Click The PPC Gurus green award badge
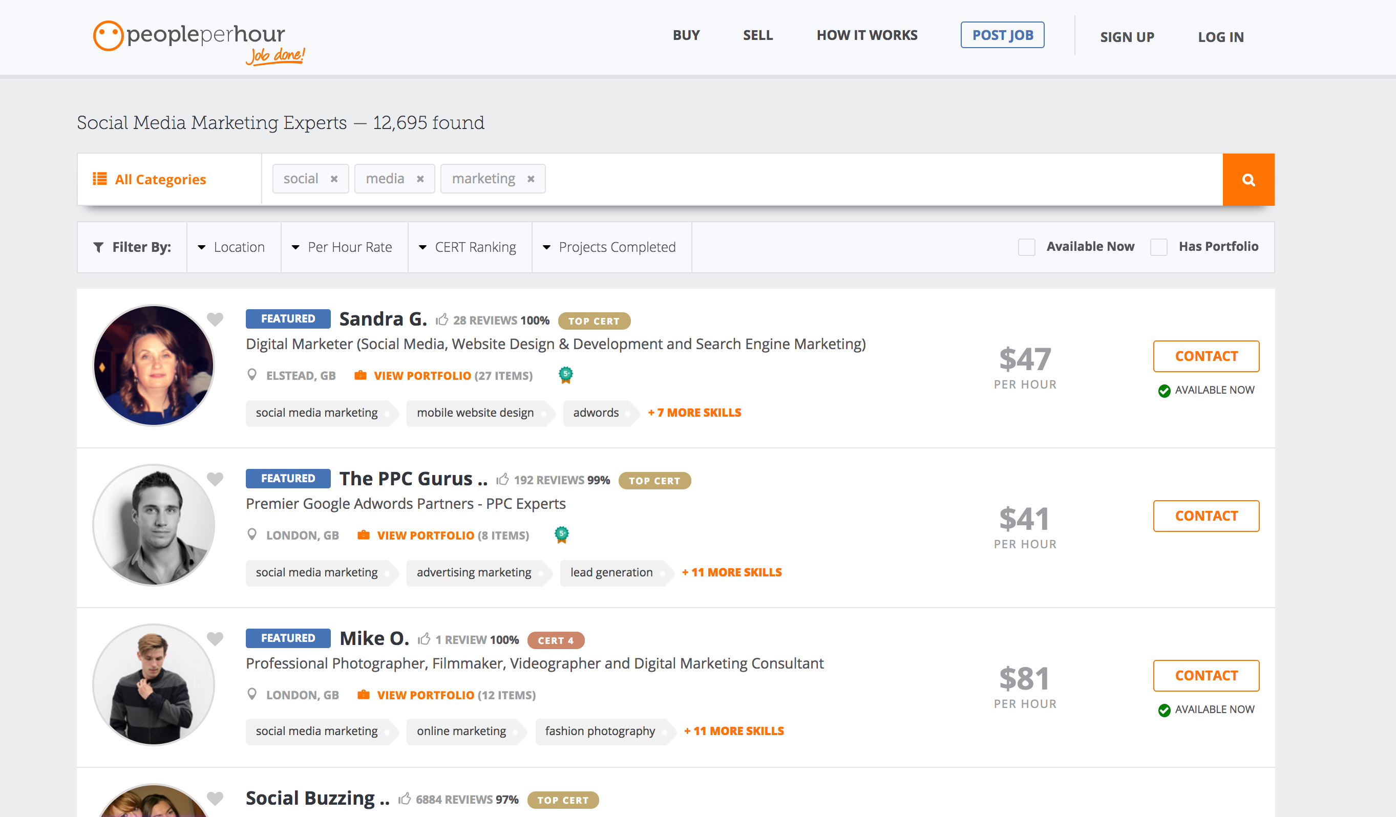Image resolution: width=1396 pixels, height=817 pixels. point(562,534)
